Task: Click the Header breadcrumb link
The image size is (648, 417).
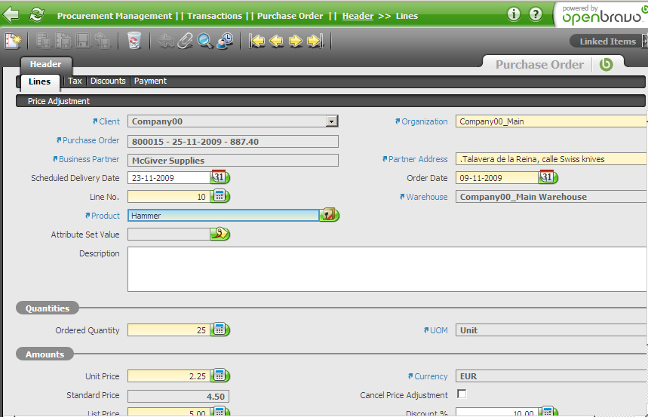Action: point(358,16)
